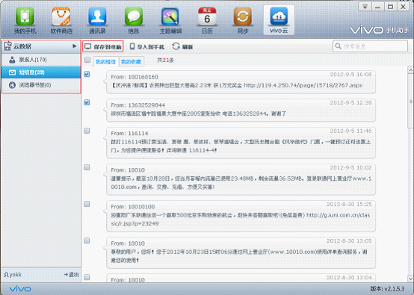Select 联系人(170) in the sidebar
Viewport: 414px width, 295px height.
(41, 60)
